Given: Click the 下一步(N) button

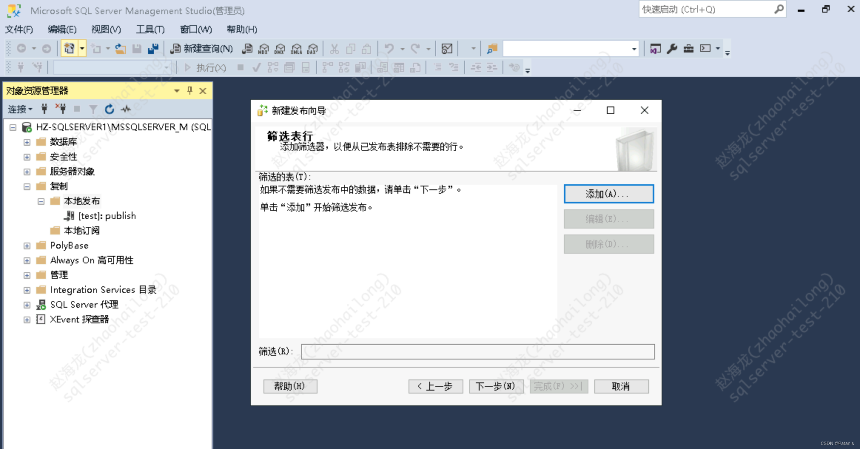Looking at the screenshot, I should (496, 386).
